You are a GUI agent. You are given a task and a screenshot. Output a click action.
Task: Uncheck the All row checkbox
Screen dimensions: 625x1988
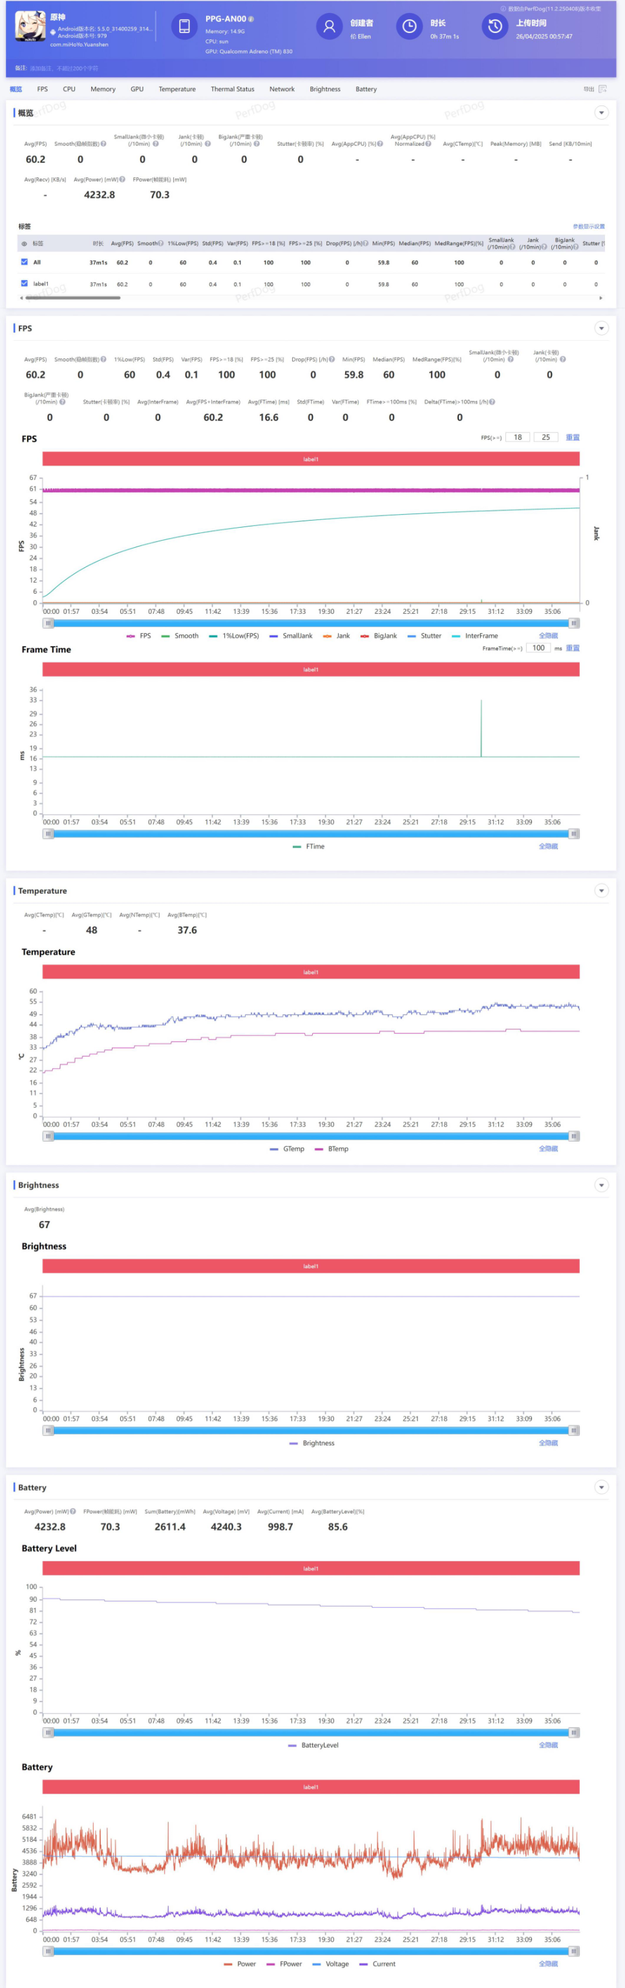[x=24, y=263]
